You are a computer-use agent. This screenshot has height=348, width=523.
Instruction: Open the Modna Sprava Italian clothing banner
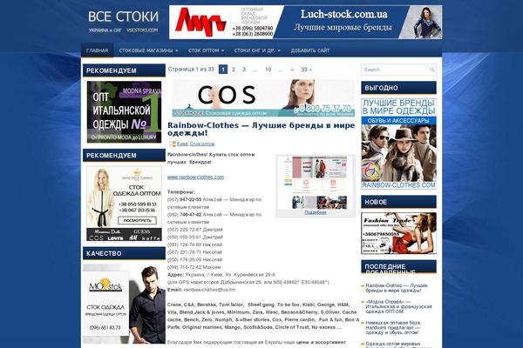[x=124, y=112]
